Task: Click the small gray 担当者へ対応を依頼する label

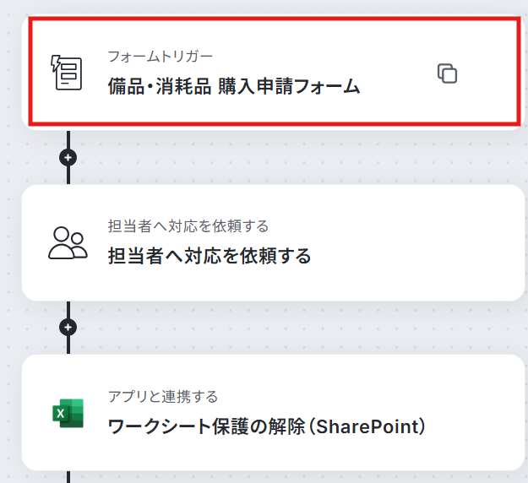Action: coord(188,226)
